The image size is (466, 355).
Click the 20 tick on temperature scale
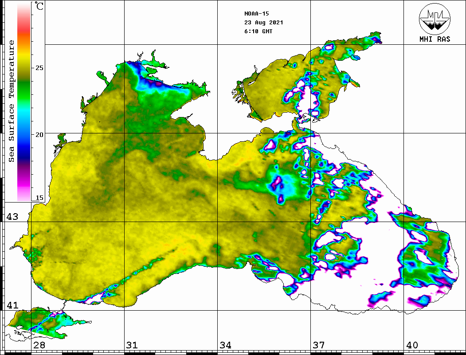pyautogui.click(x=39, y=135)
